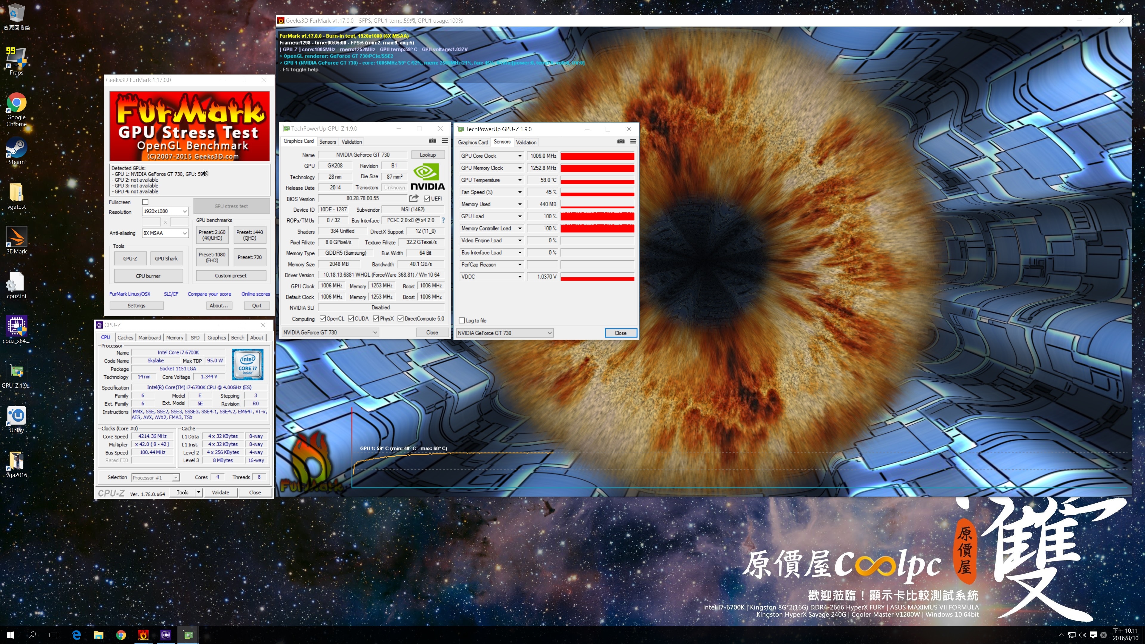Open the Steam desktop shortcut
1145x644 pixels.
[16, 151]
